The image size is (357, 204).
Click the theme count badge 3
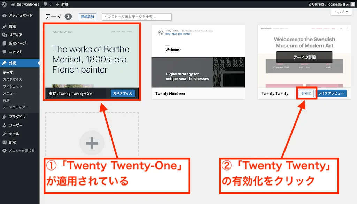coord(68,17)
